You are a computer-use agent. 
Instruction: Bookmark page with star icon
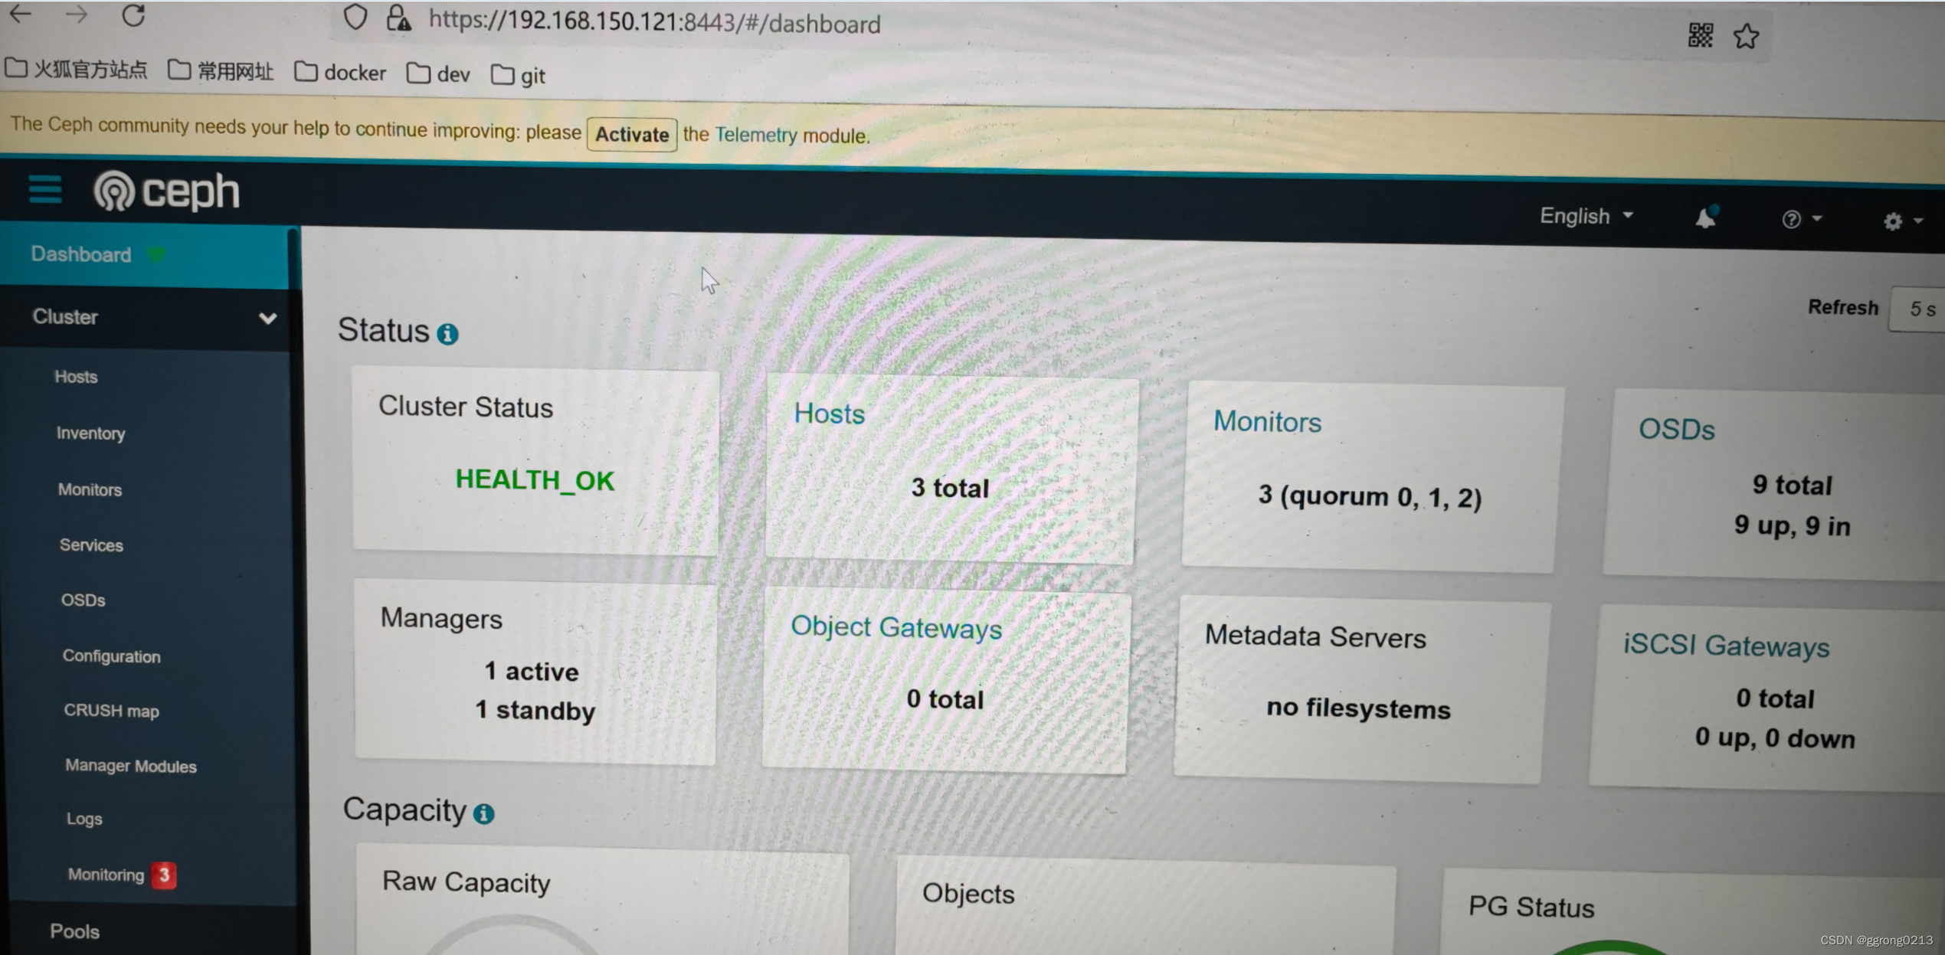tap(1746, 36)
